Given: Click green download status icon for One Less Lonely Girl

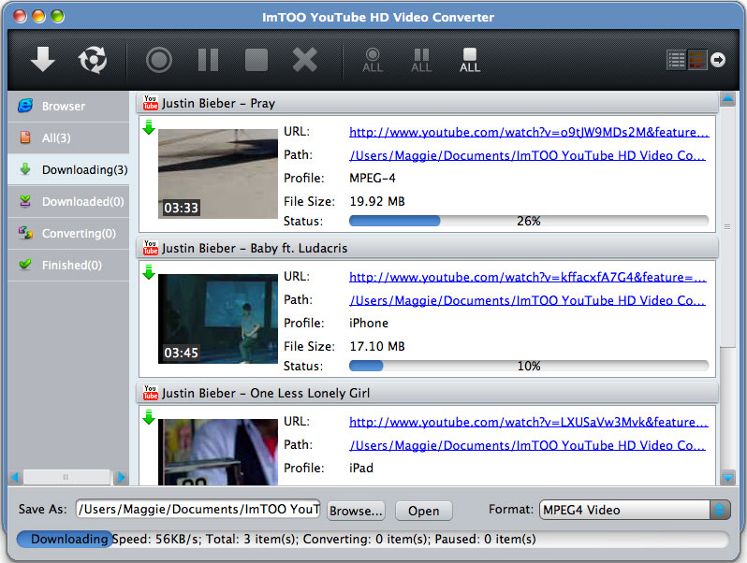Looking at the screenshot, I should coord(149,417).
